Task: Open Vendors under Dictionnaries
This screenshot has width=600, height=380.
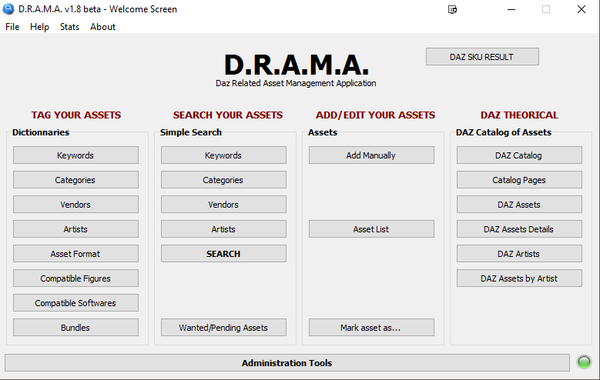Action: click(75, 205)
